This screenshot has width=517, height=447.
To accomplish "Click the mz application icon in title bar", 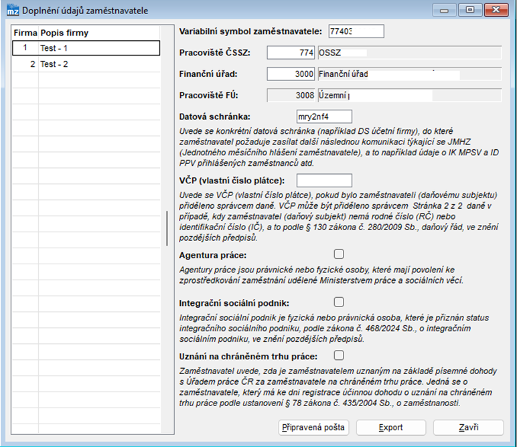I will click(13, 10).
